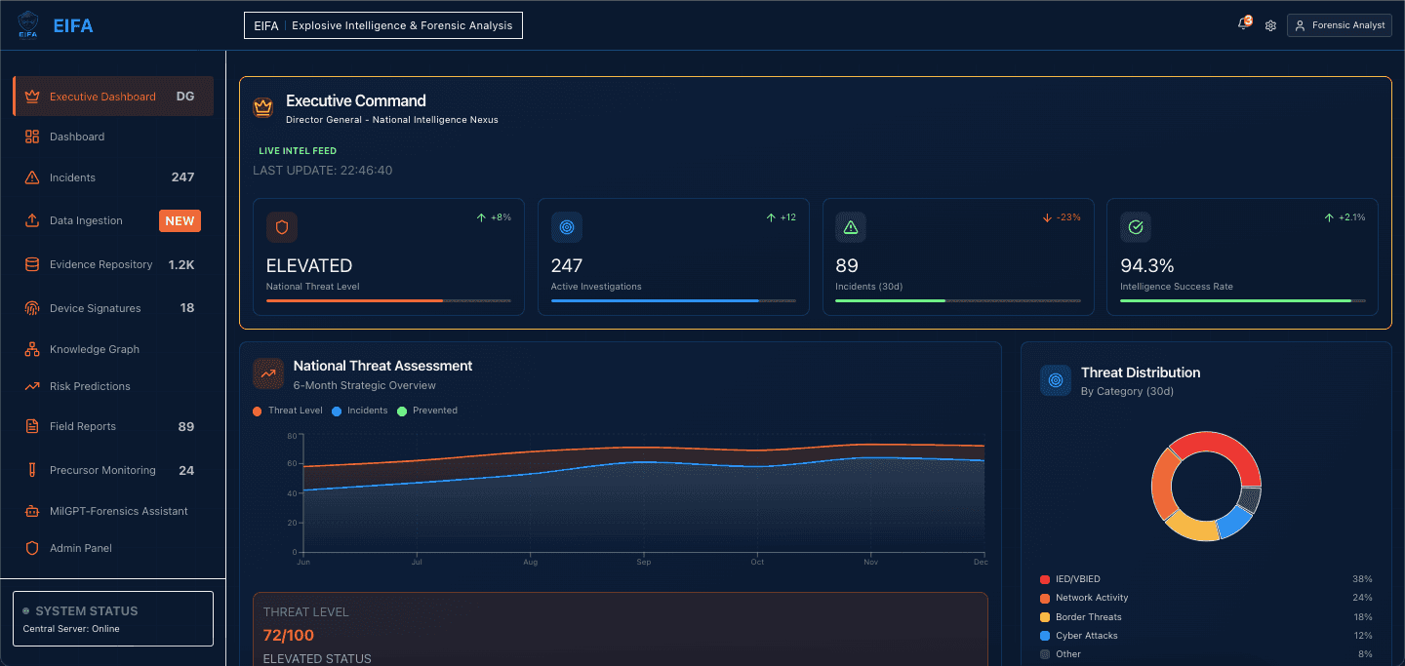The width and height of the screenshot is (1405, 666).
Task: Click the network icon beside Knowledge Graph
Action: pyautogui.click(x=32, y=349)
